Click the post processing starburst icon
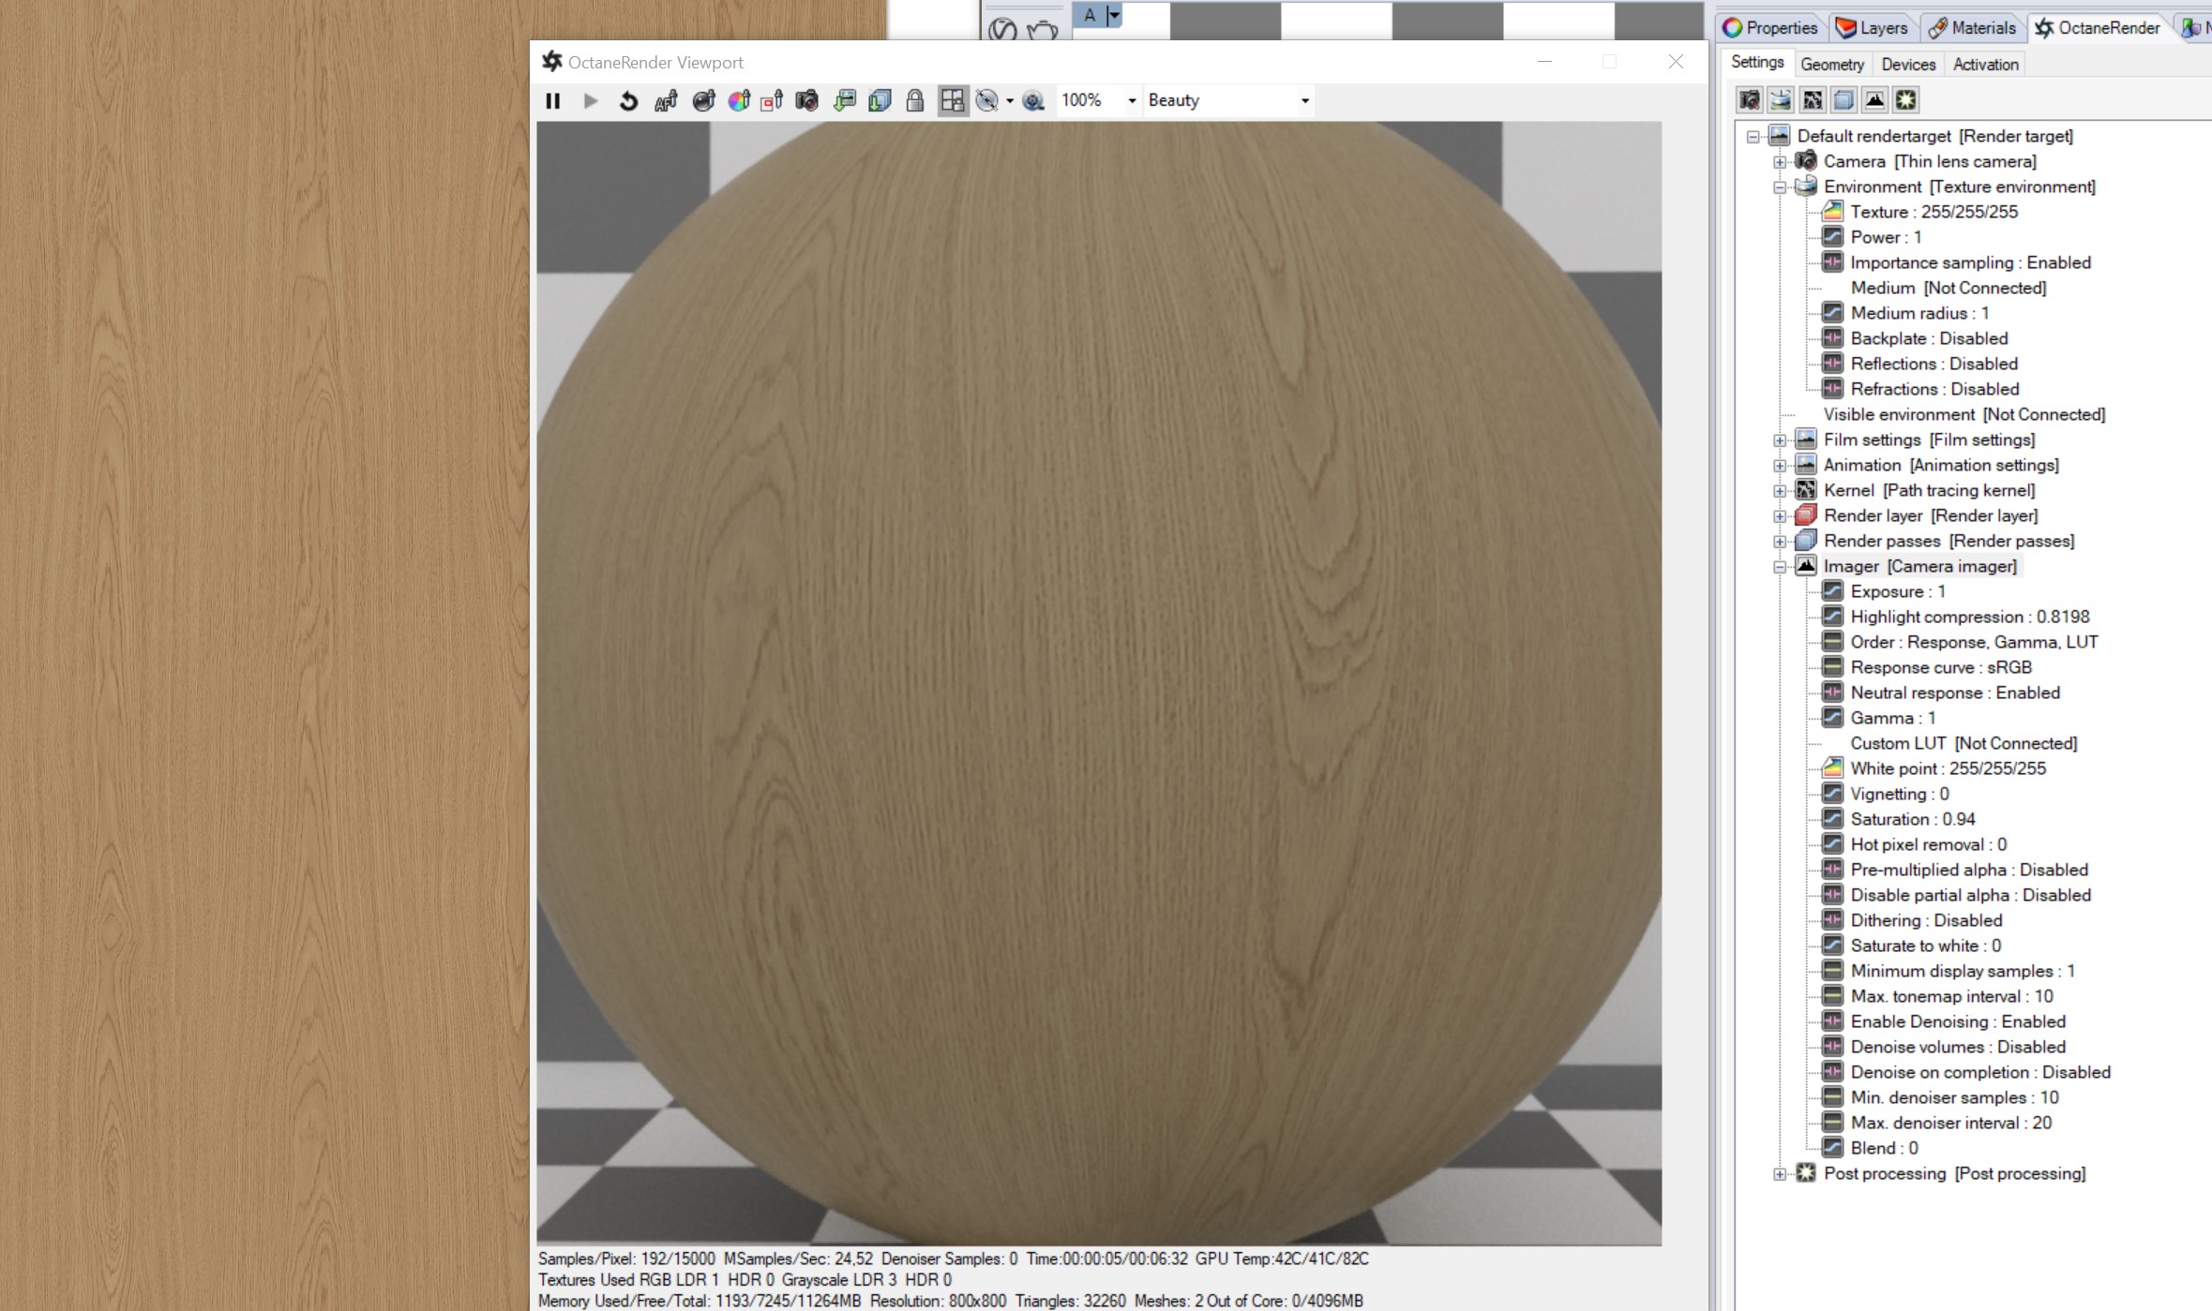 1905,100
